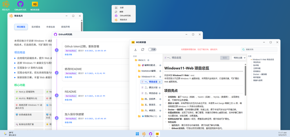290x137 pixels.
Task: Click BarneyRoos tag on 修改README commit
Action: point(71,73)
